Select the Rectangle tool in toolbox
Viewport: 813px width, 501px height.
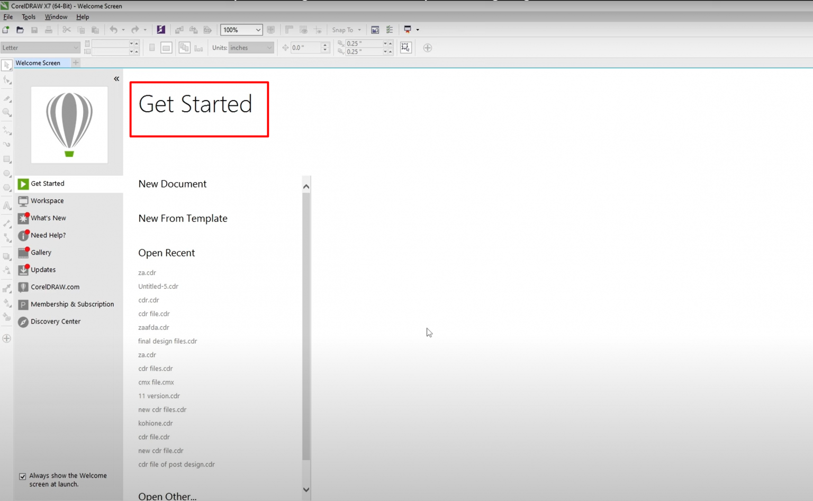[7, 159]
